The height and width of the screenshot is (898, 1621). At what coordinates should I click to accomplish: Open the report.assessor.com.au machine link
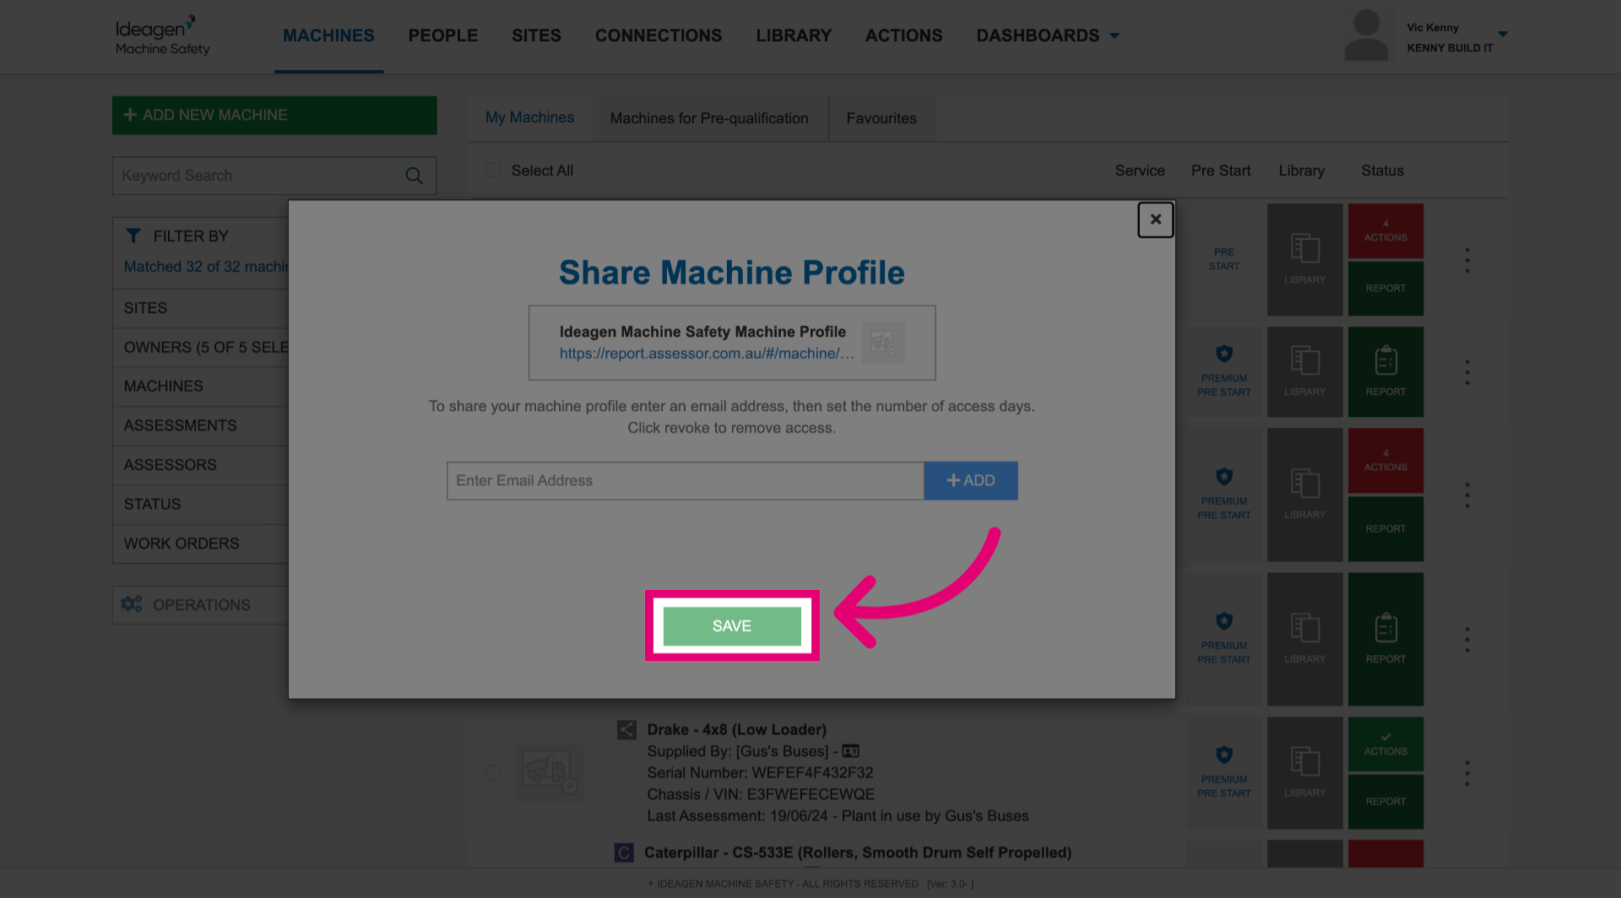(x=707, y=354)
